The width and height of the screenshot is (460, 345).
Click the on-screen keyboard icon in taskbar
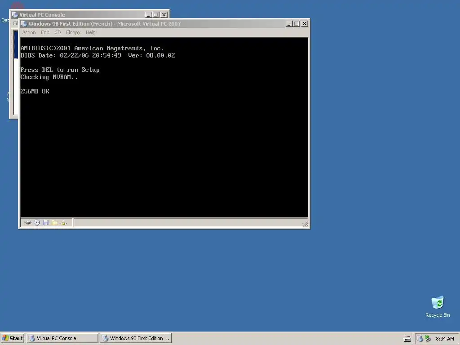pyautogui.click(x=407, y=339)
